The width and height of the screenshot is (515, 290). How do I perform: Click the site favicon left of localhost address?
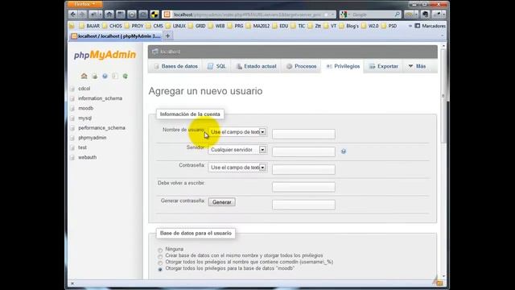[167, 14]
